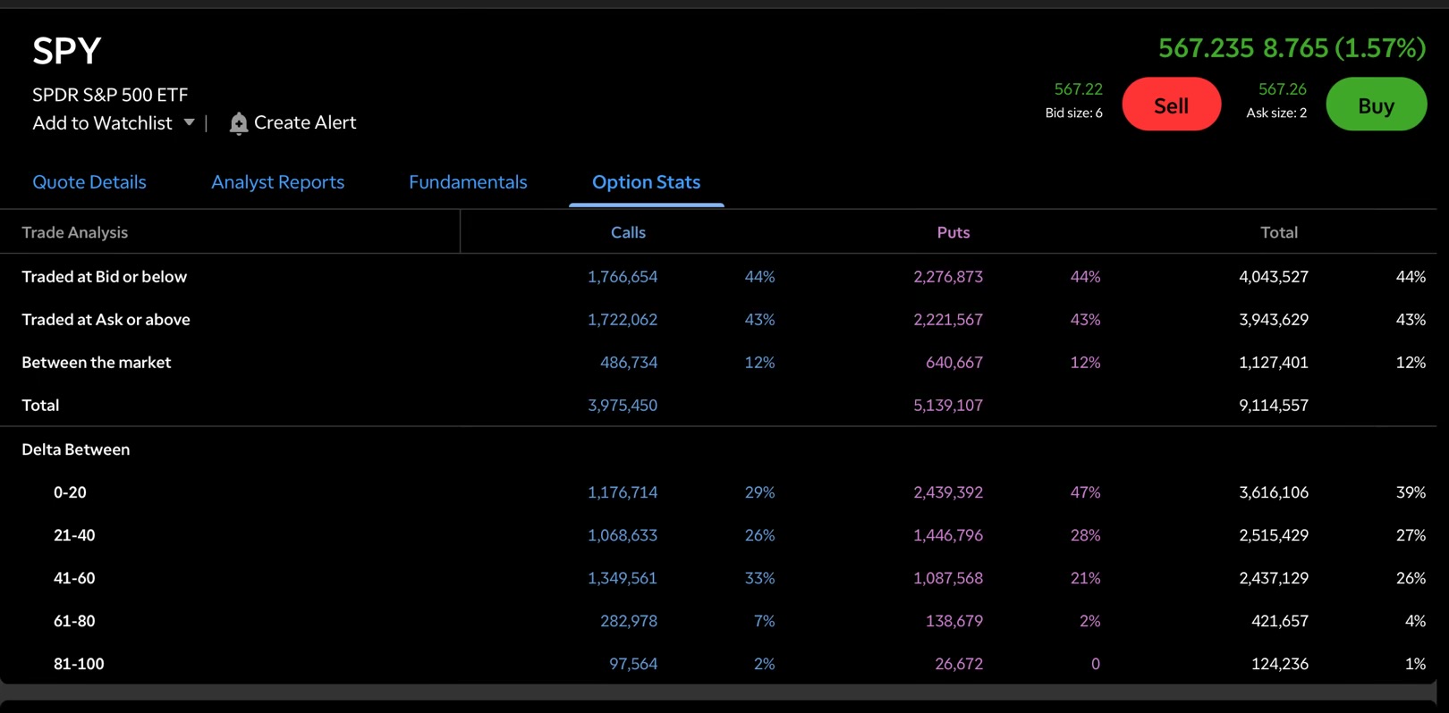Open the Analyst Reports tab
This screenshot has width=1449, height=713.
click(277, 181)
